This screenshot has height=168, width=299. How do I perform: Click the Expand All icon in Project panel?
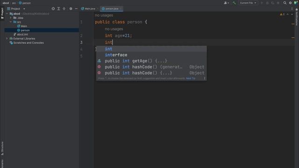pos(58,9)
